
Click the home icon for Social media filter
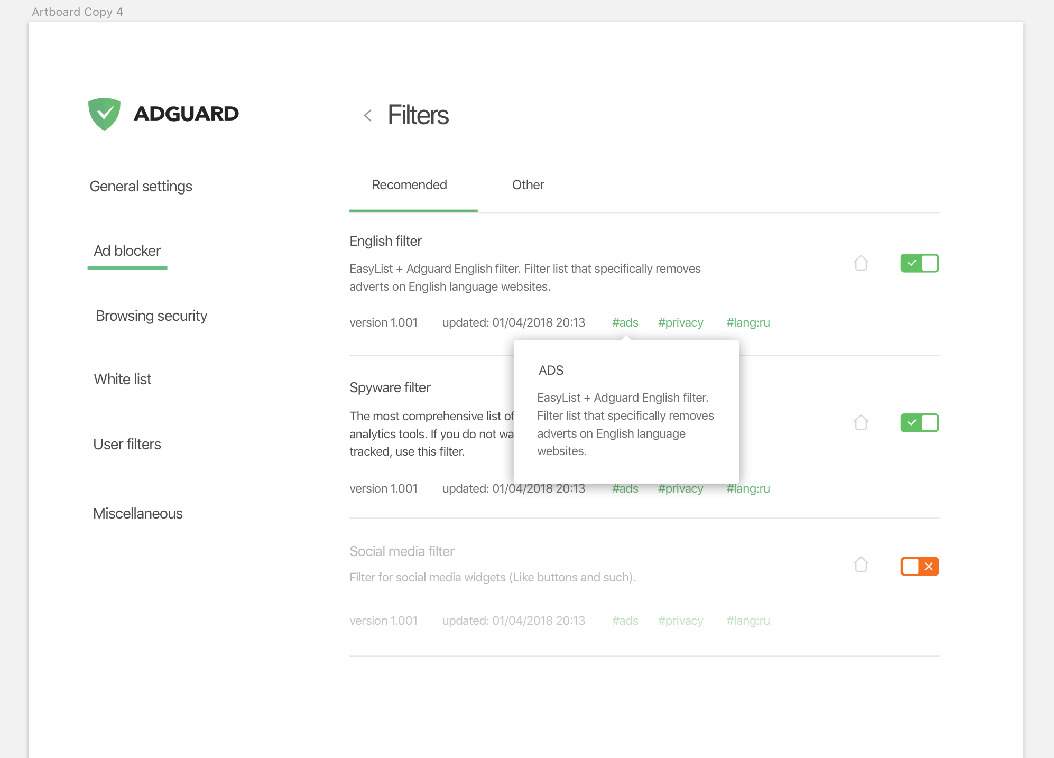click(861, 565)
